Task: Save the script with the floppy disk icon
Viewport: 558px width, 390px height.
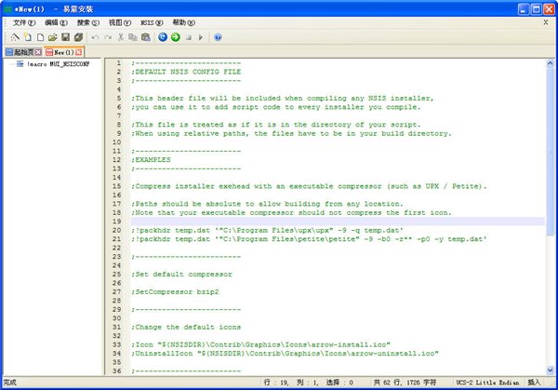Action: click(x=65, y=37)
